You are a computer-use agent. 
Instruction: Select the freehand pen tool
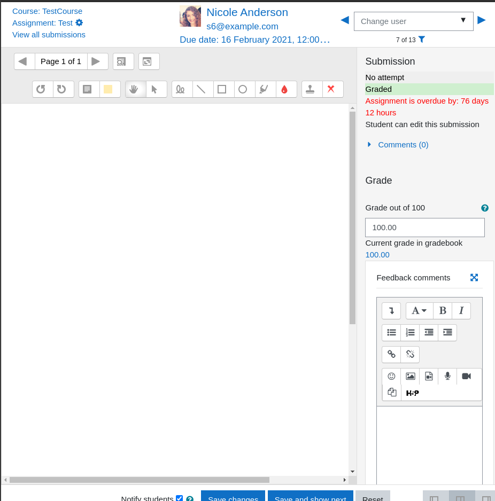pyautogui.click(x=182, y=89)
